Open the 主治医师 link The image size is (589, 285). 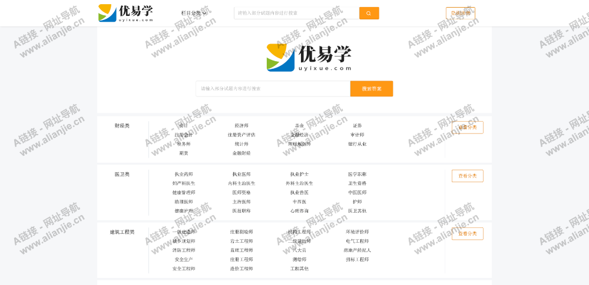click(241, 202)
